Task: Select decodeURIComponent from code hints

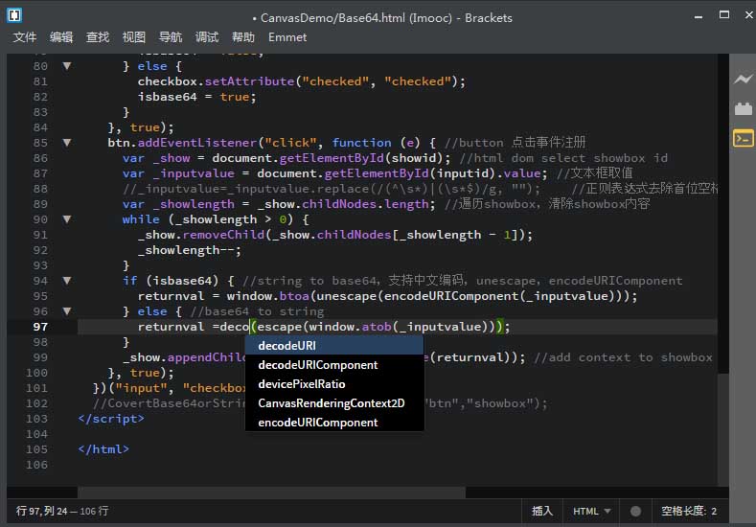Action: (x=318, y=365)
